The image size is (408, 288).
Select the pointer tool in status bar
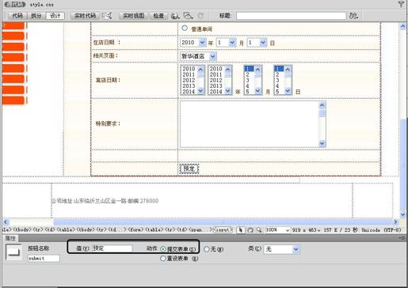pyautogui.click(x=241, y=230)
